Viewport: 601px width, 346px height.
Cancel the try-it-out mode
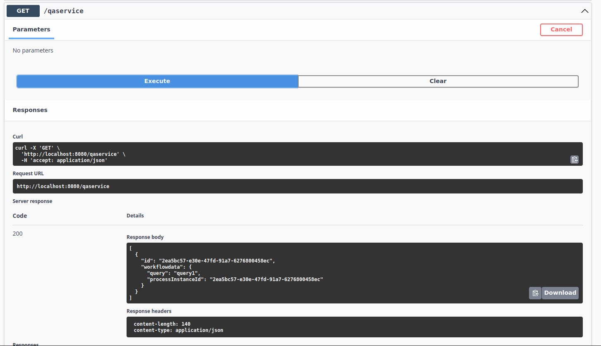[561, 30]
